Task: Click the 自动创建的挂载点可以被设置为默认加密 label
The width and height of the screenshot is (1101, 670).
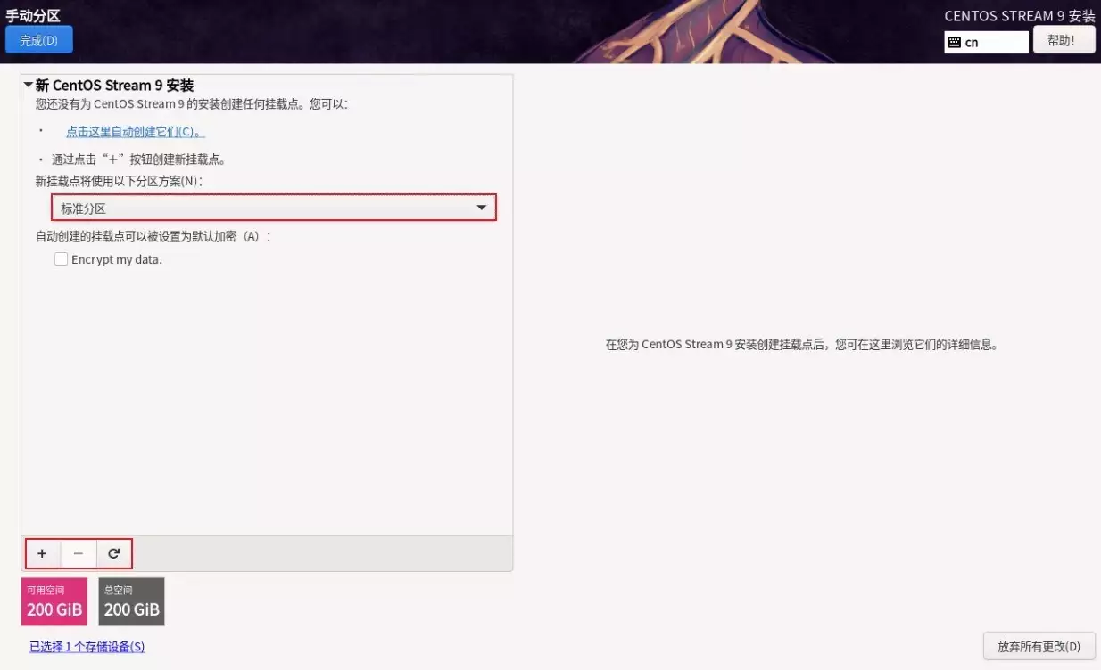Action: pos(153,236)
